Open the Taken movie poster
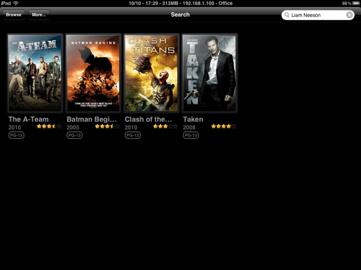The height and width of the screenshot is (270, 361). (x=209, y=73)
